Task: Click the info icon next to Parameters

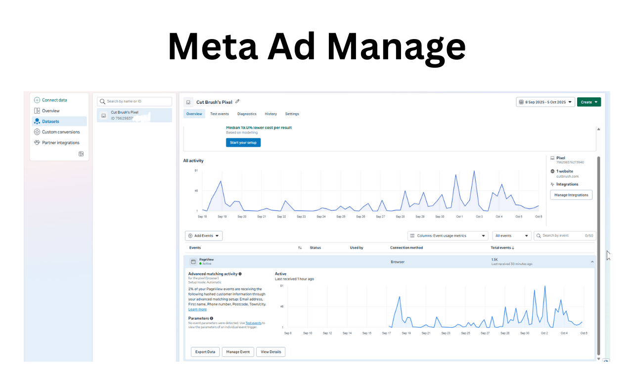Action: 212,318
